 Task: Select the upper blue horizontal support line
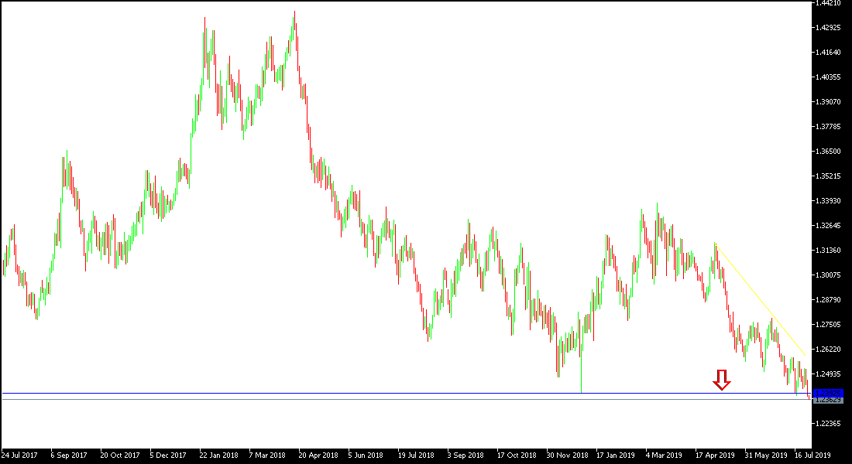point(387,394)
